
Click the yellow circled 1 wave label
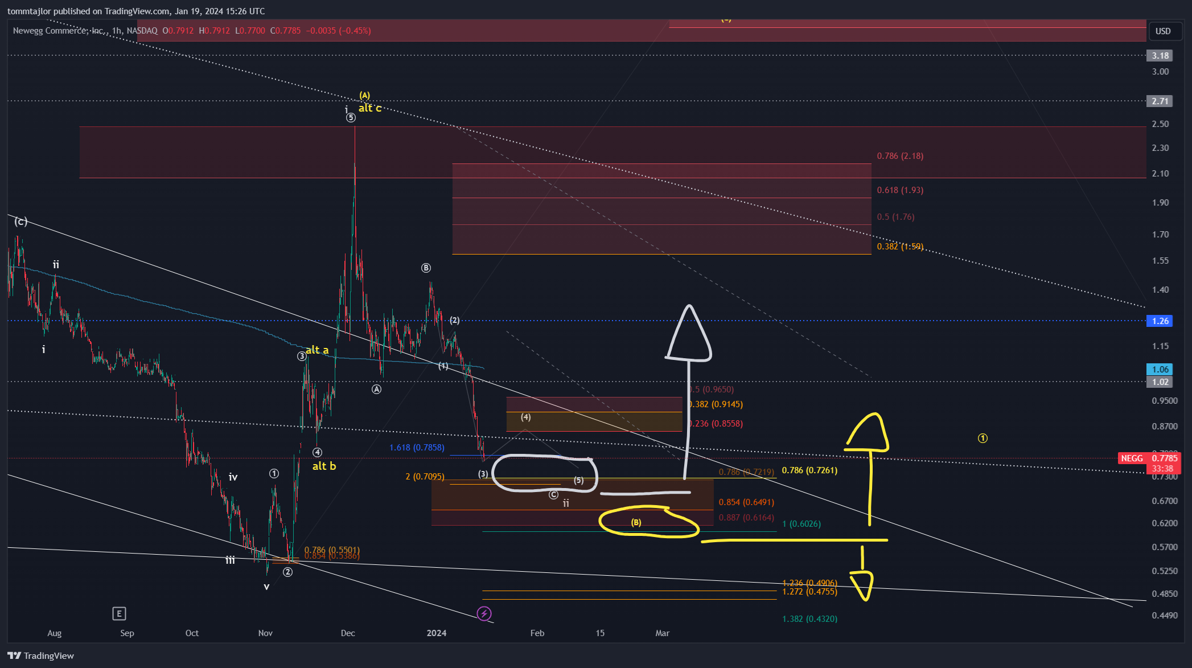pos(983,438)
